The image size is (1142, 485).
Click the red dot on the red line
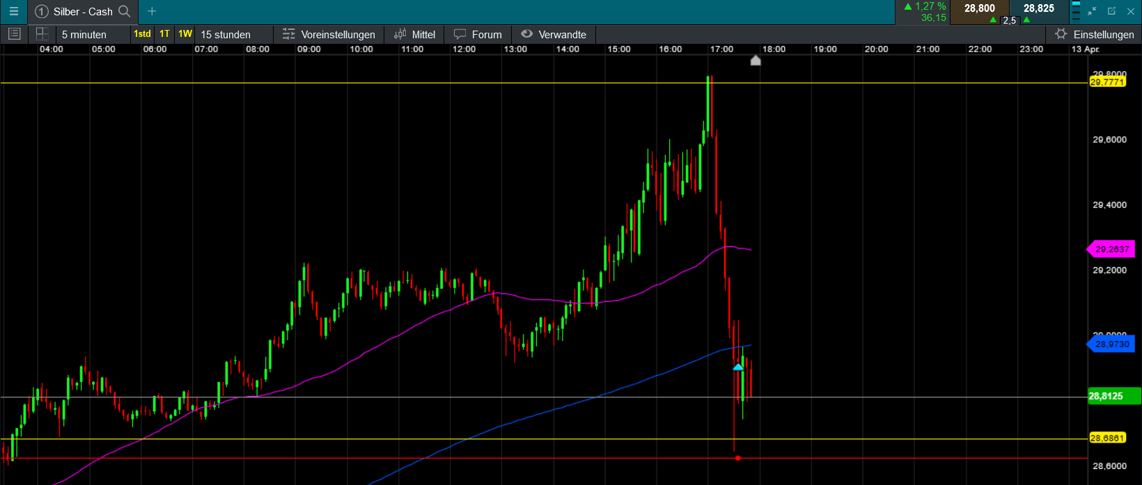[737, 458]
